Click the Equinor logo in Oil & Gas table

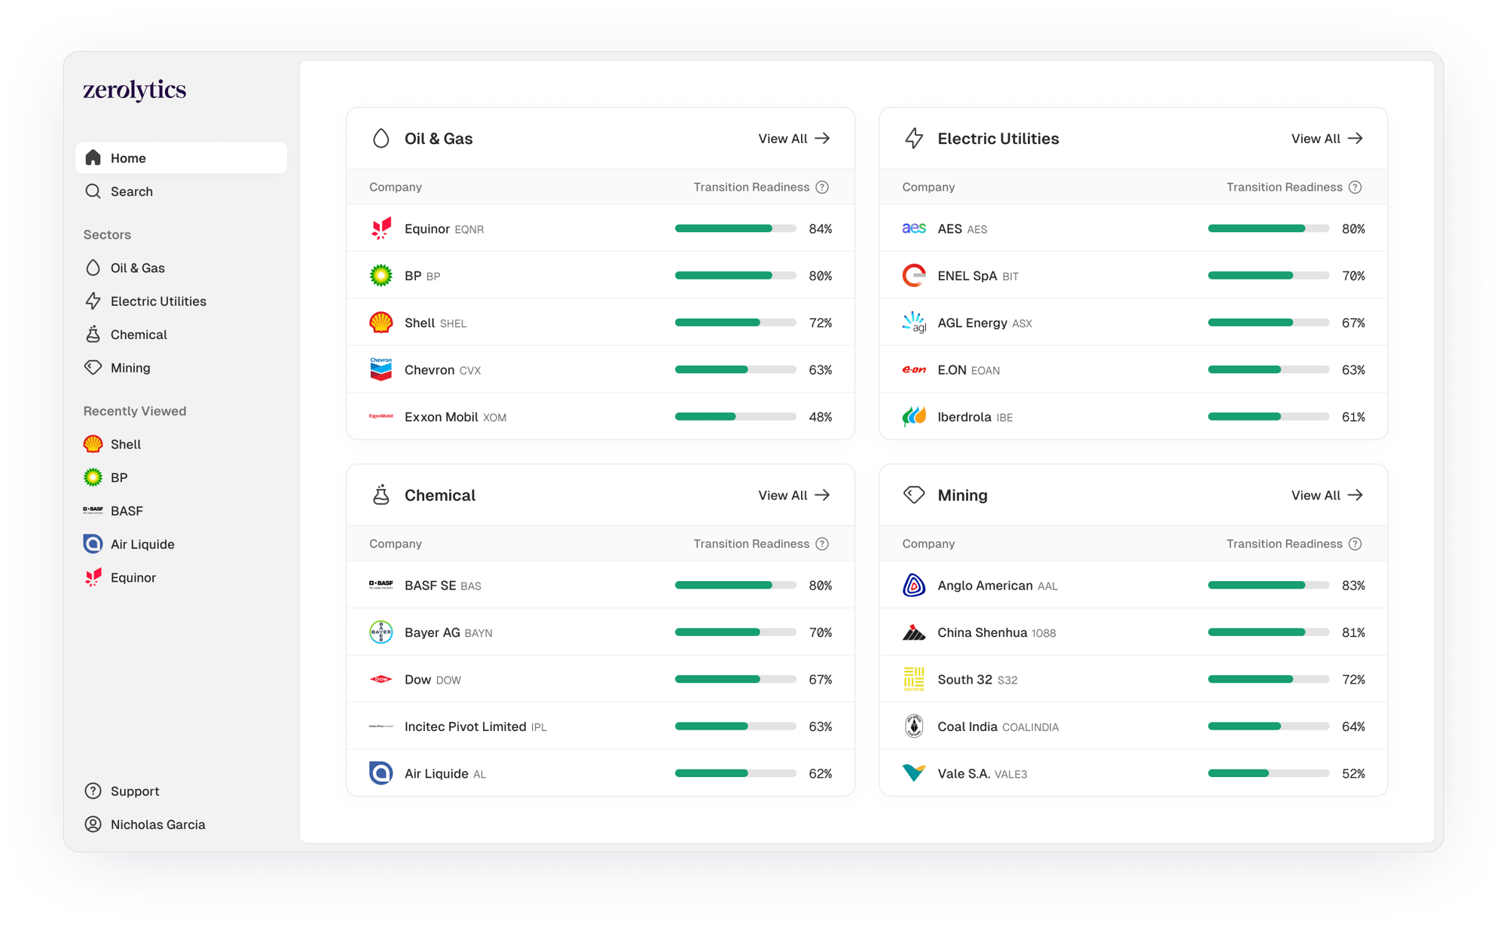coord(381,228)
